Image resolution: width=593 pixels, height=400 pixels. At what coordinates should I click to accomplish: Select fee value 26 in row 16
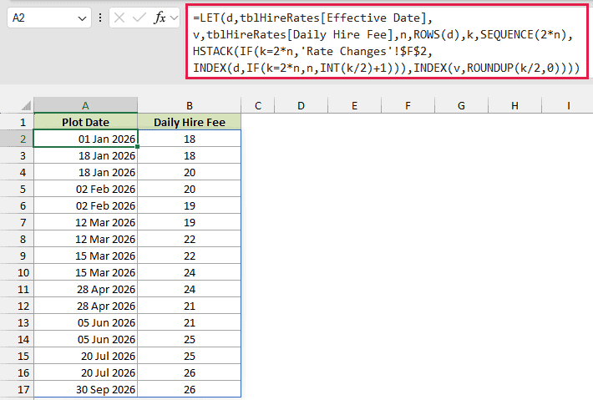pos(189,372)
